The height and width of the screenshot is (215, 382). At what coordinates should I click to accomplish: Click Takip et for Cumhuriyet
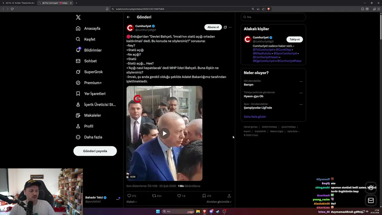pos(295,39)
